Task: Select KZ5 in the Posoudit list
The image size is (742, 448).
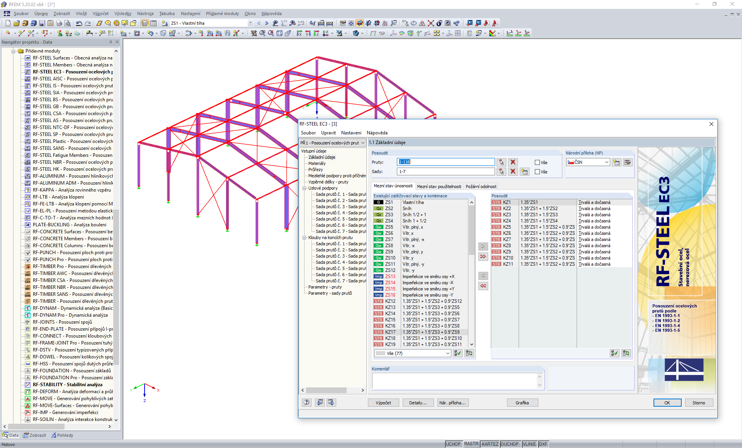Action: pyautogui.click(x=561, y=227)
